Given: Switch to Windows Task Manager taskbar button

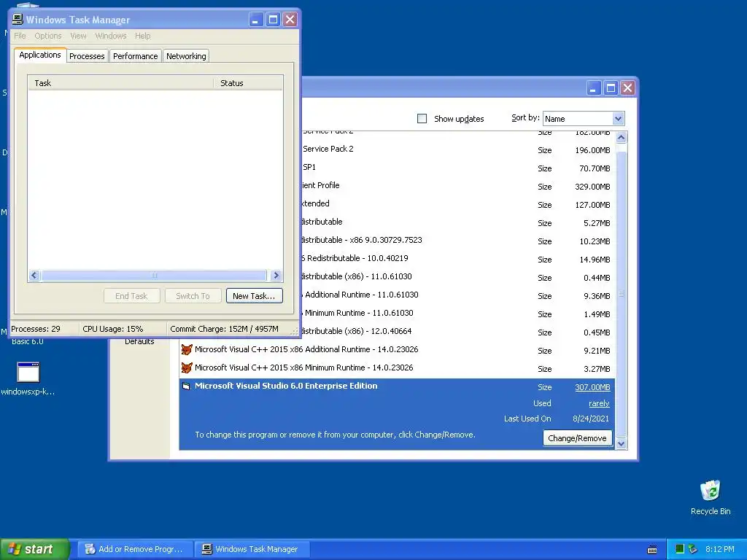Looking at the screenshot, I should click(x=252, y=549).
